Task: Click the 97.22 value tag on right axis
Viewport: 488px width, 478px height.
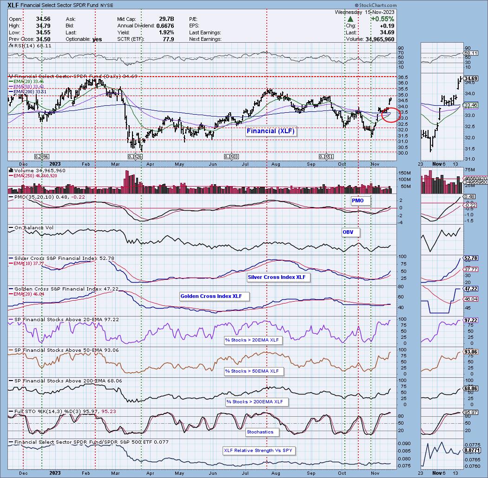Action: [x=470, y=320]
